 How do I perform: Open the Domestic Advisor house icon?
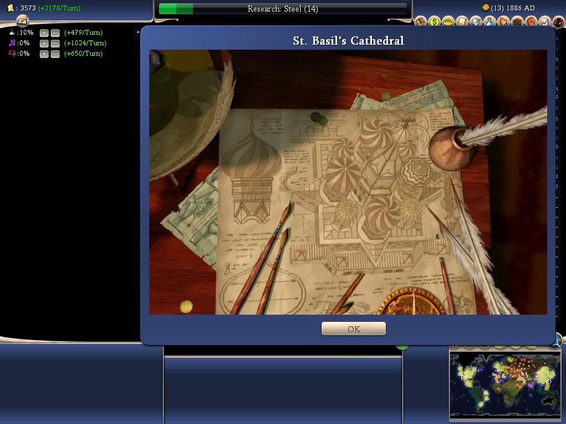[421, 21]
